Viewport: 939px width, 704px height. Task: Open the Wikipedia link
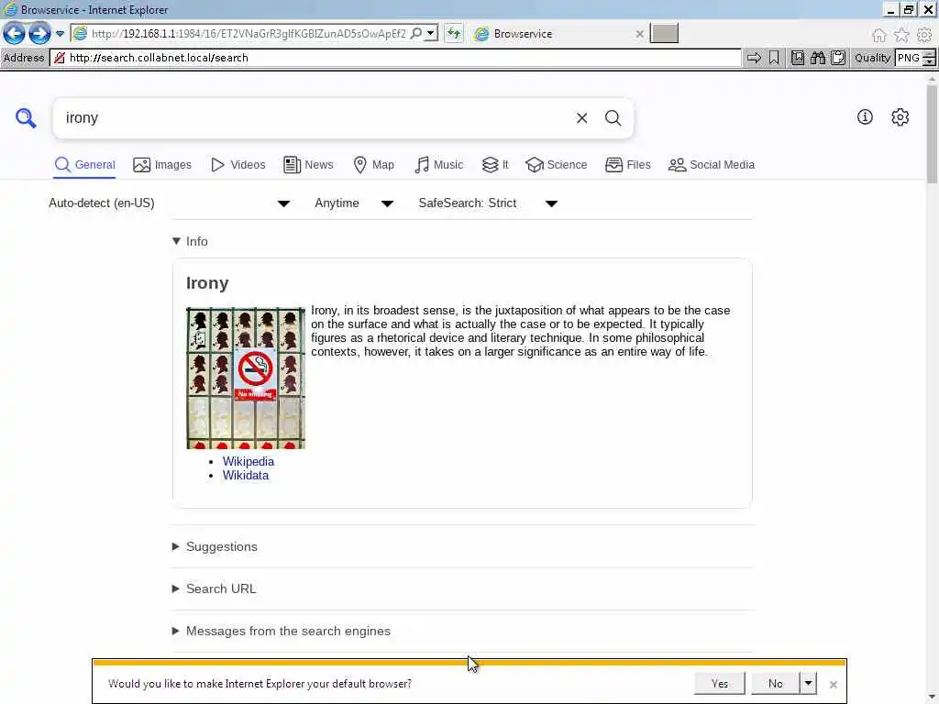tap(248, 462)
